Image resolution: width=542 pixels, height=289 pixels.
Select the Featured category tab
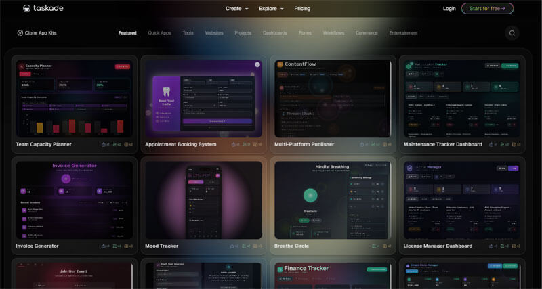coord(127,33)
